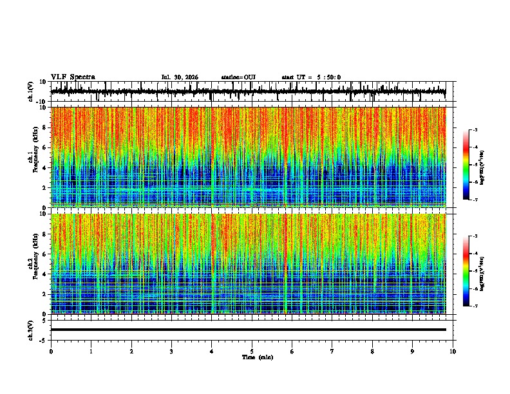Click time axis tick label "5"
This screenshot has width=510, height=394.
tap(252, 352)
